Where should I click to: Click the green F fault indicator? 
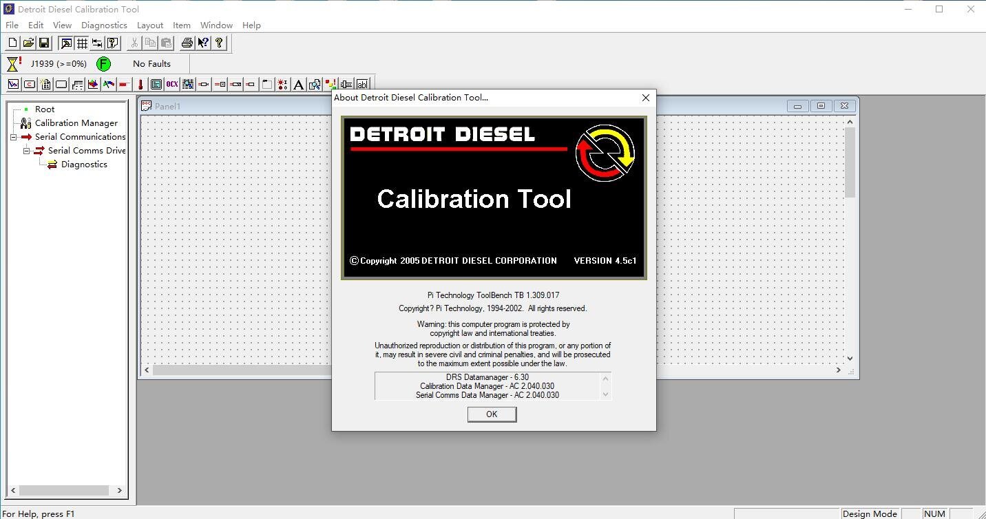pyautogui.click(x=103, y=63)
